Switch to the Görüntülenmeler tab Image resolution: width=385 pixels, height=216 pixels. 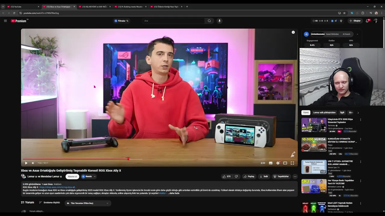click(318, 34)
